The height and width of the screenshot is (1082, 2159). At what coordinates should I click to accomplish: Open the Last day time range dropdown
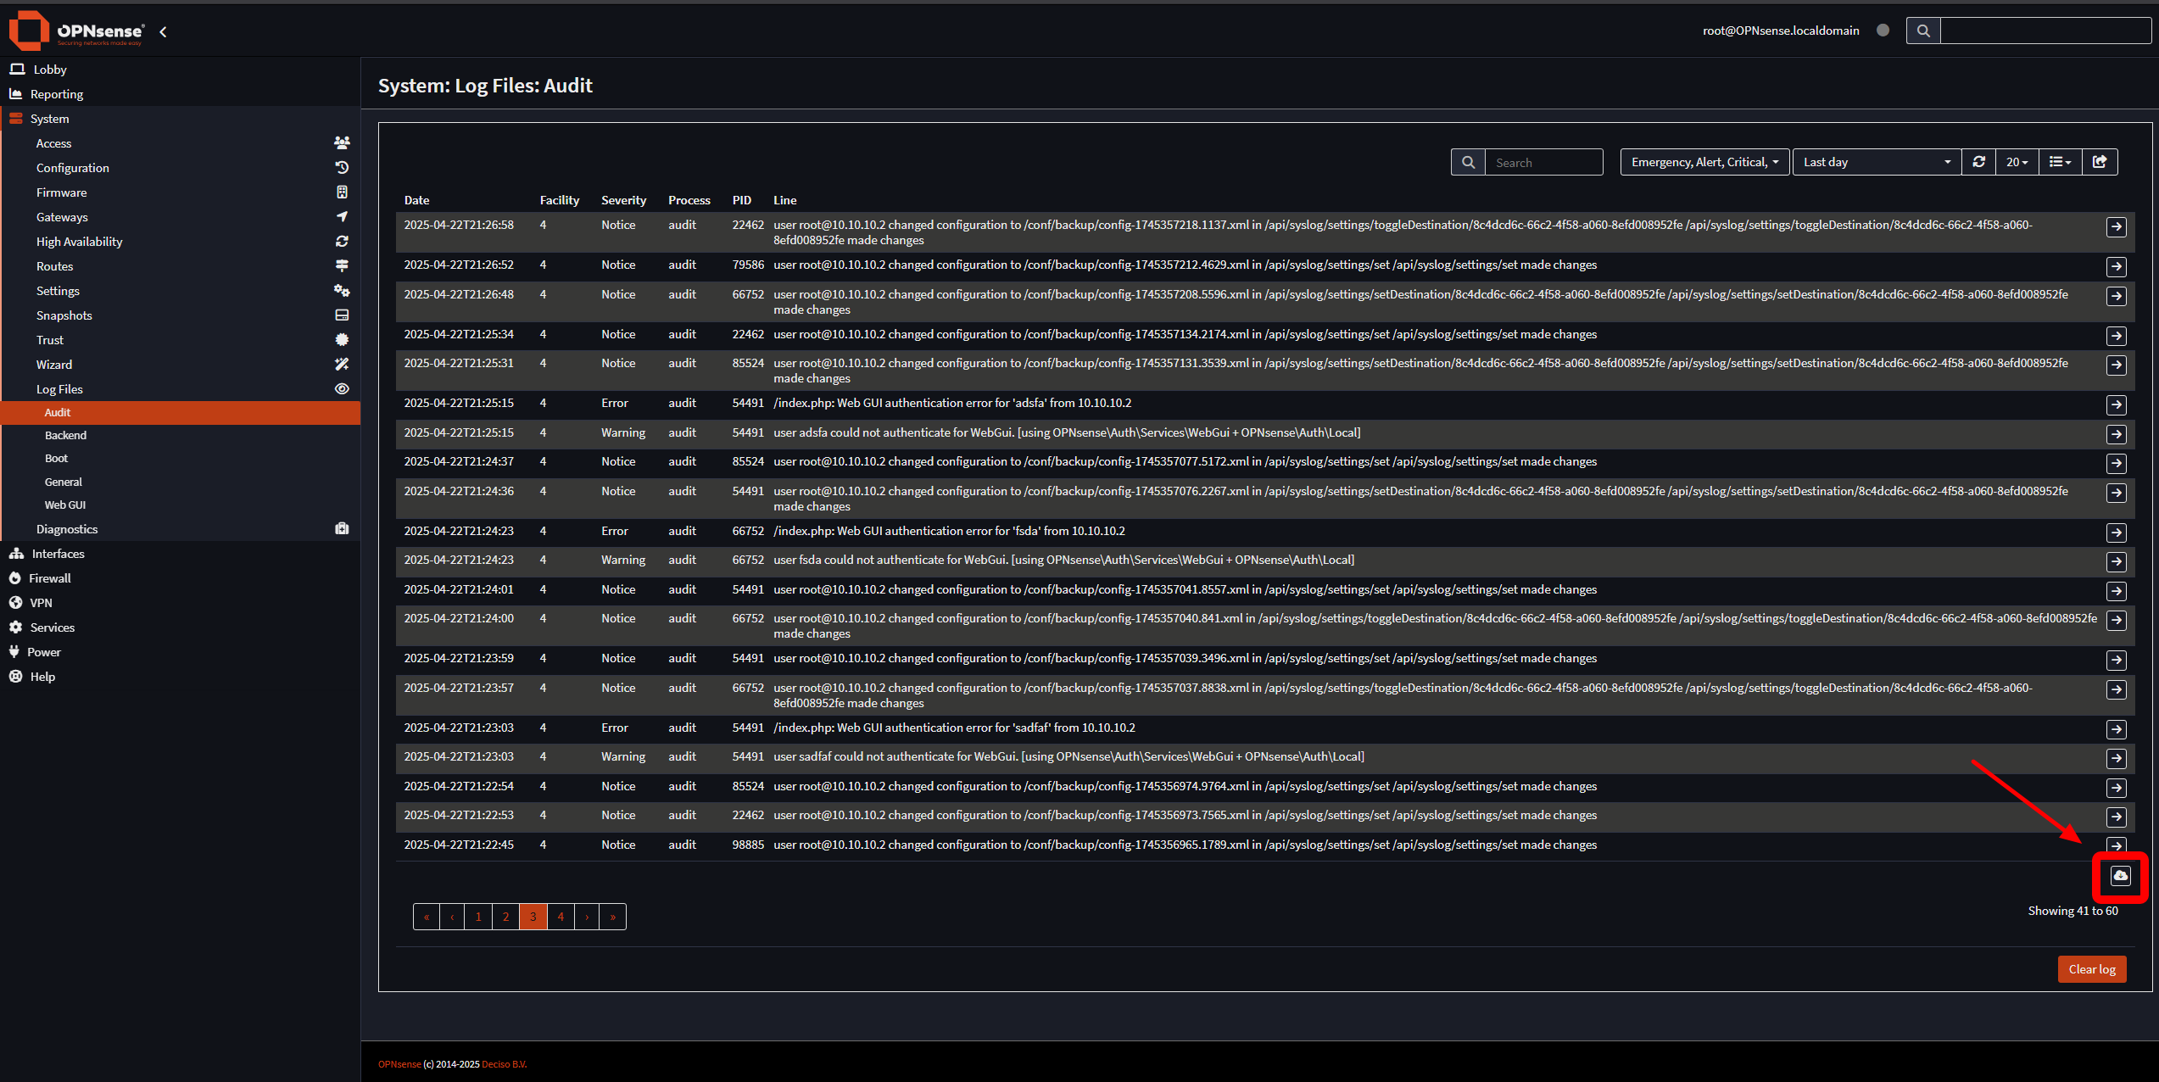(x=1876, y=161)
